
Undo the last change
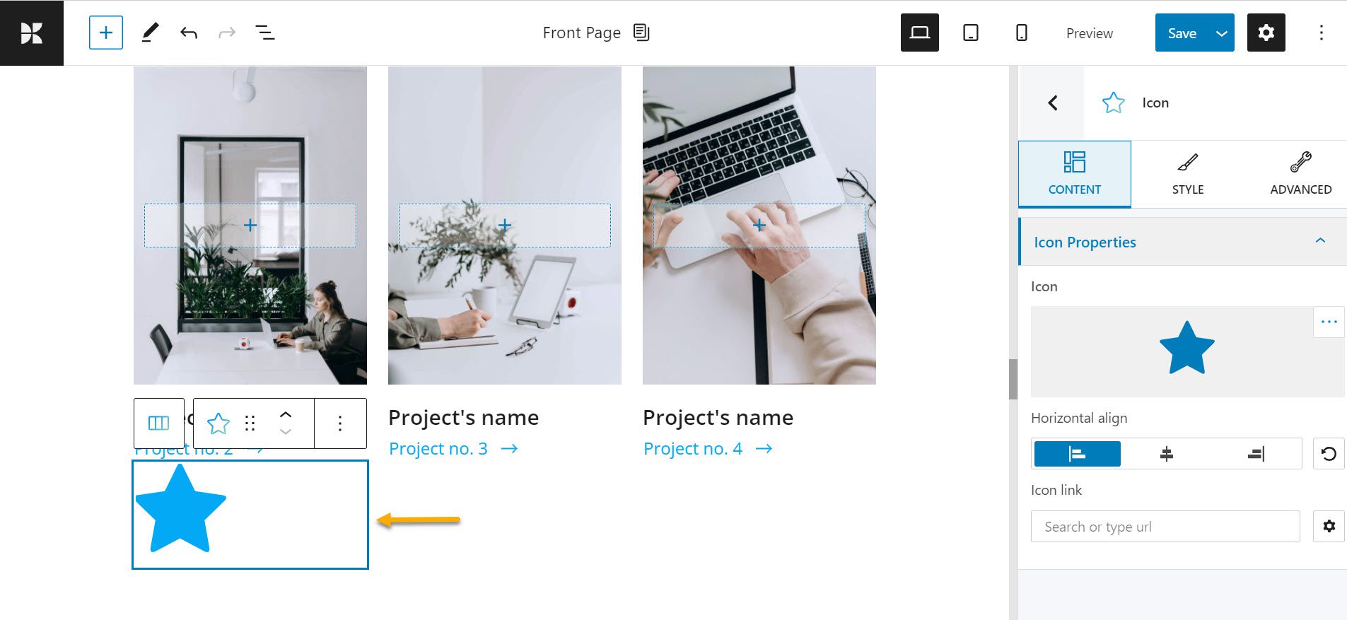pyautogui.click(x=189, y=33)
